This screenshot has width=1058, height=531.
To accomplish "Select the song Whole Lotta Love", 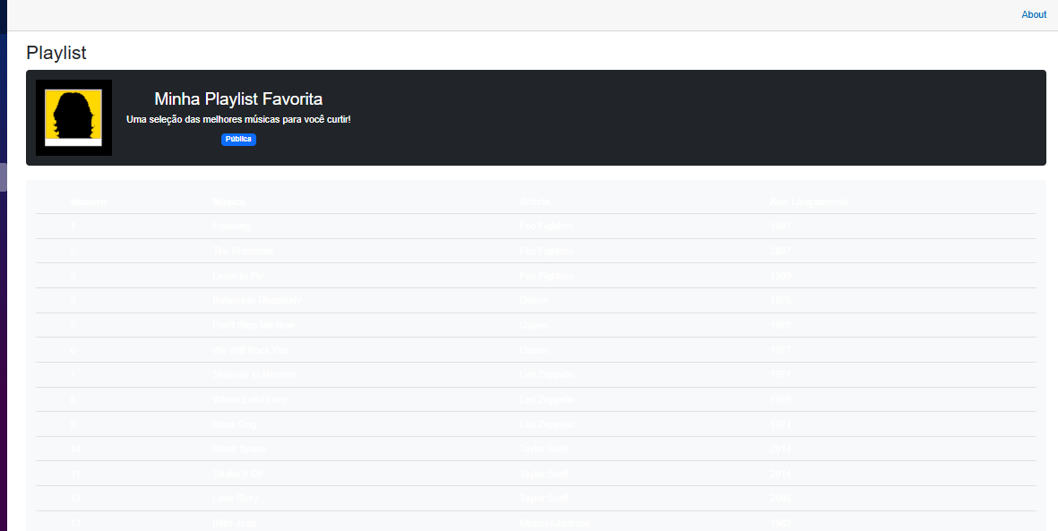I will 250,399.
